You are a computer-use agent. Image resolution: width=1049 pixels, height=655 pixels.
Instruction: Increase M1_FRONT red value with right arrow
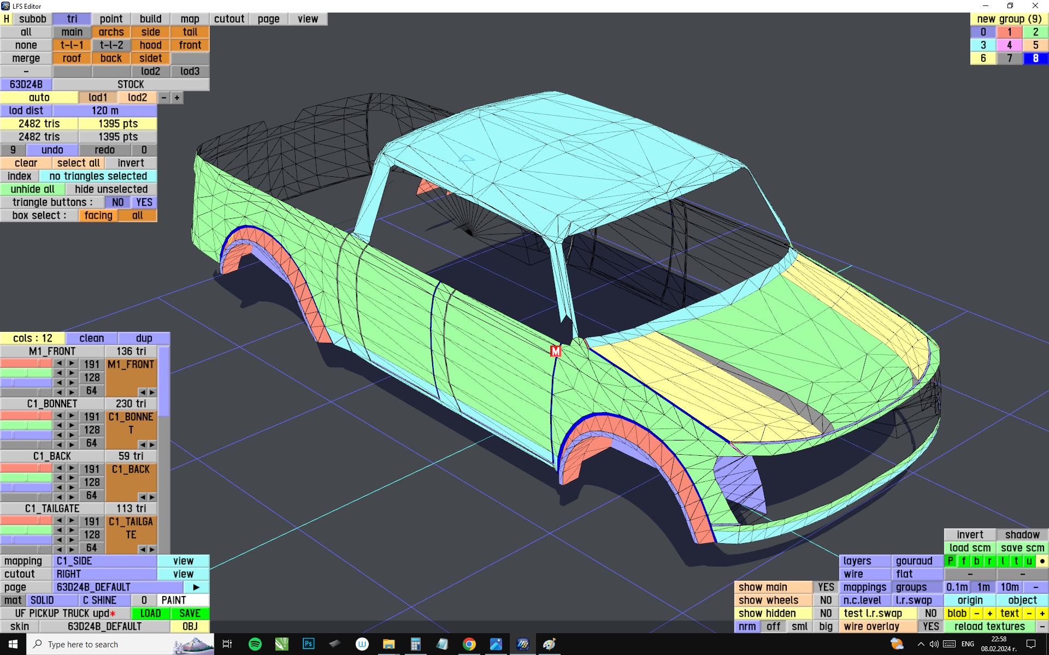click(72, 364)
